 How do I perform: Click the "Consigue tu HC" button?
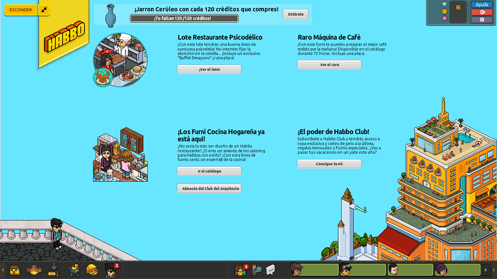coord(329,164)
